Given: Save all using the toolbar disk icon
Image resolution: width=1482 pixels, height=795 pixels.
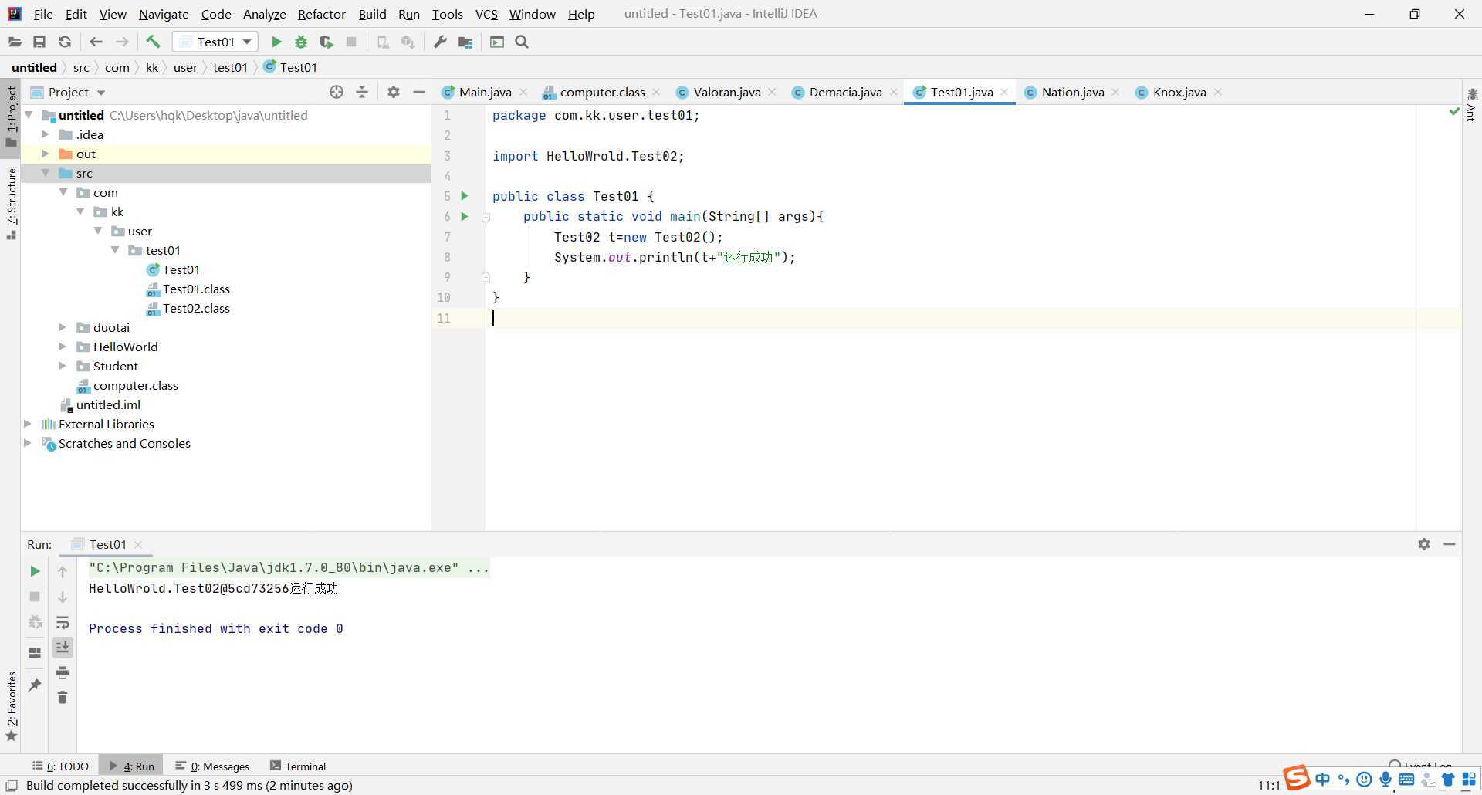Looking at the screenshot, I should 39,42.
